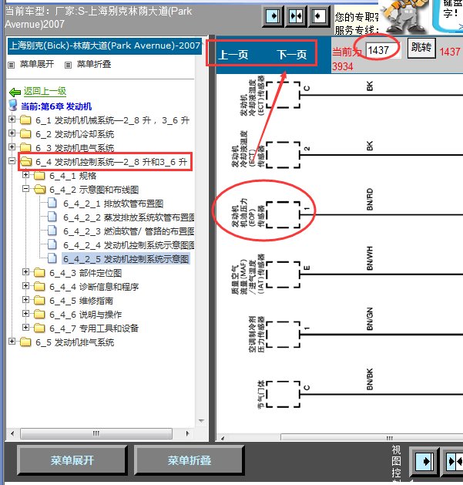This screenshot has width=463, height=485.
Task: Click the diagram pane scroll-left arrow
Action: (x=222, y=438)
